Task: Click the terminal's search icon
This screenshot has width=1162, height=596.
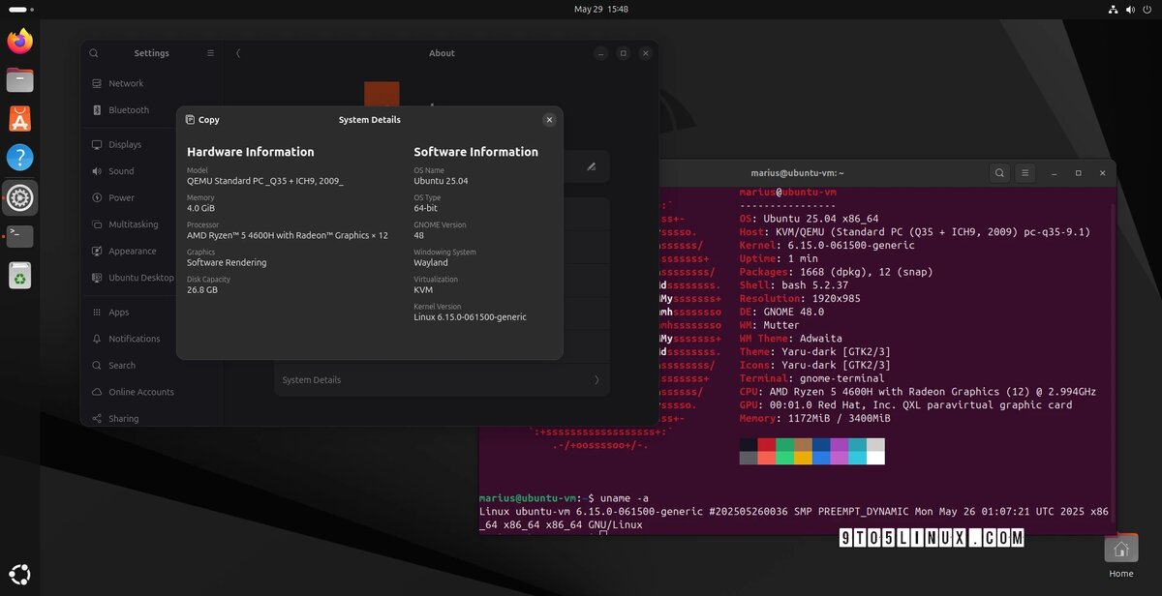Action: coord(999,172)
